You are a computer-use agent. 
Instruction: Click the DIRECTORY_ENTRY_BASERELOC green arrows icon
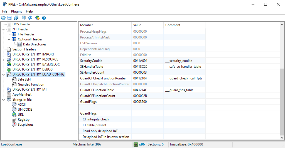coord(9,64)
